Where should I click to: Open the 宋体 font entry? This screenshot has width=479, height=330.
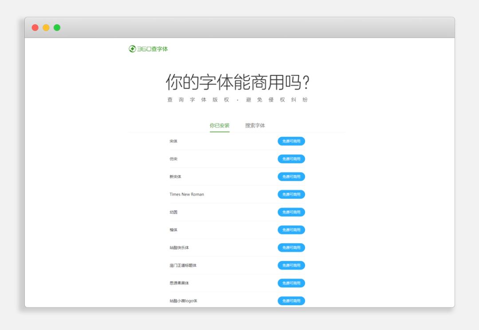173,141
